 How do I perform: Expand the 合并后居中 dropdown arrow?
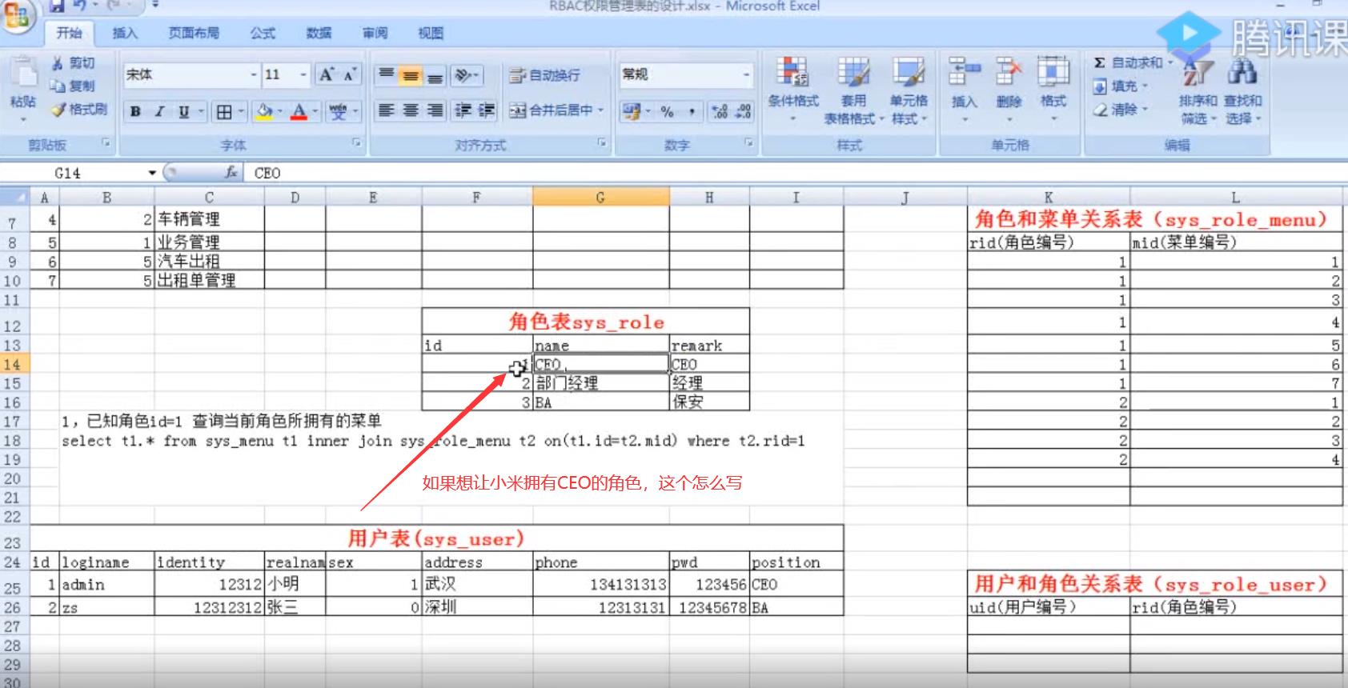point(600,110)
